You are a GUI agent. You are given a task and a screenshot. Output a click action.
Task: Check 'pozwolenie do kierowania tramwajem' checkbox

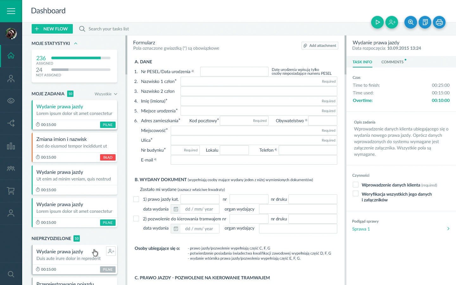click(136, 219)
